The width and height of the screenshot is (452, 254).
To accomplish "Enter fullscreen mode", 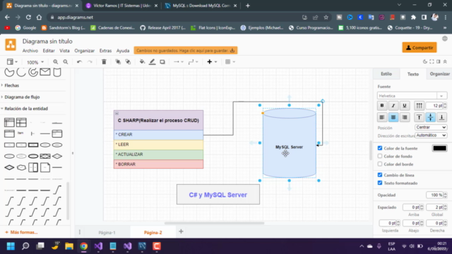I will [x=432, y=61].
